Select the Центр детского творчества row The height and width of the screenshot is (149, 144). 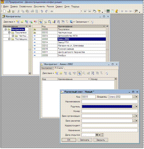[x=69, y=52]
